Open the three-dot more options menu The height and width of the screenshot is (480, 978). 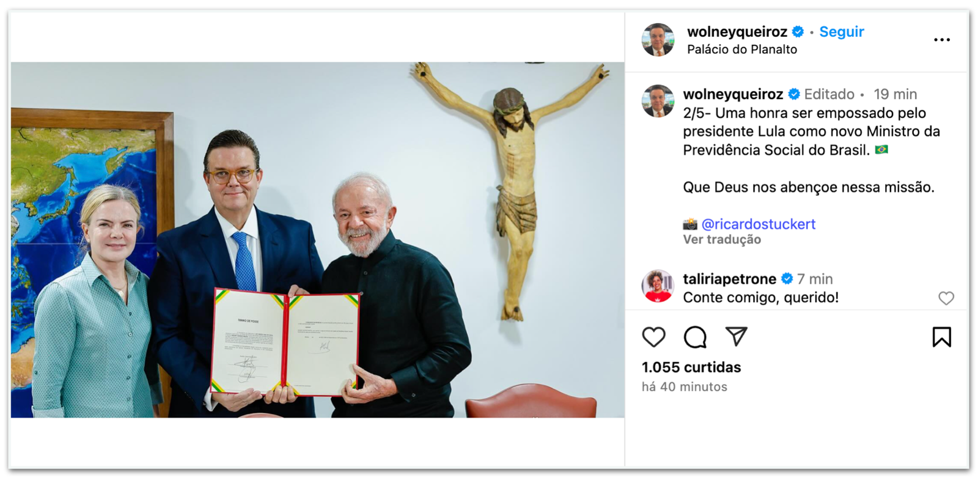tap(942, 40)
